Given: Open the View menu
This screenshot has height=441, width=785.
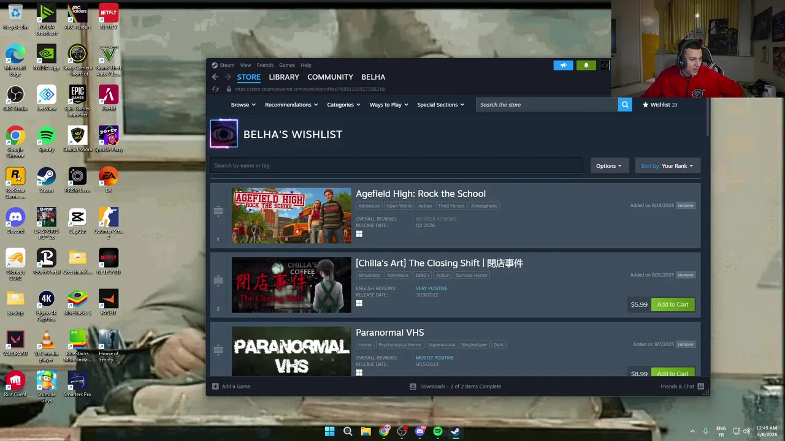Looking at the screenshot, I should tap(245, 65).
